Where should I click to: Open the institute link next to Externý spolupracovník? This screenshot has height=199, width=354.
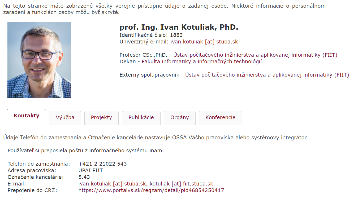tap(267, 75)
